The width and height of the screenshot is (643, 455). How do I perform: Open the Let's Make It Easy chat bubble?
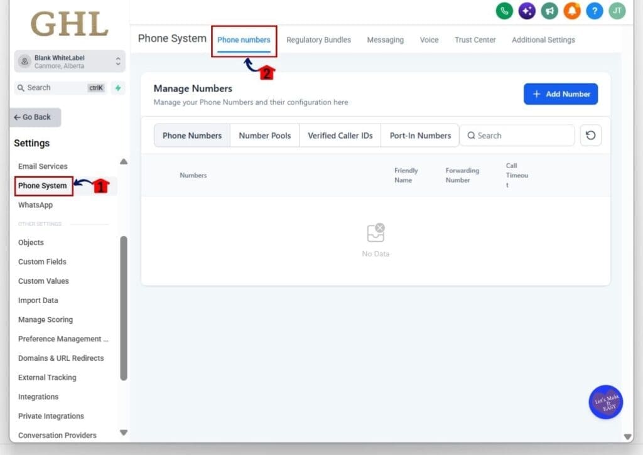tap(606, 402)
